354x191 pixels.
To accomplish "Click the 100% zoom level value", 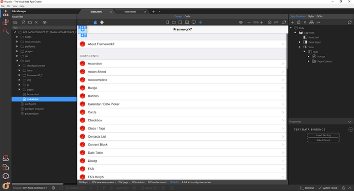I will [255, 23].
